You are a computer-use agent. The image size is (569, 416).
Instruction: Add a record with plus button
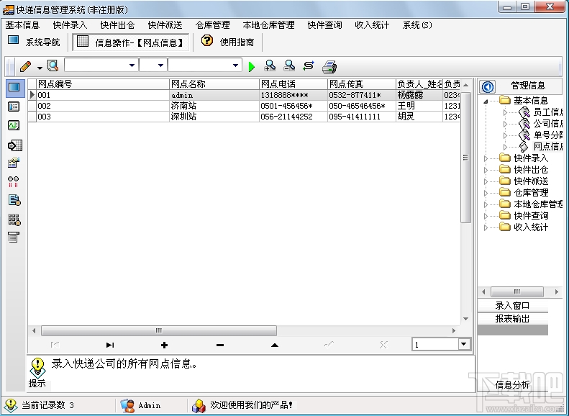[x=165, y=345]
